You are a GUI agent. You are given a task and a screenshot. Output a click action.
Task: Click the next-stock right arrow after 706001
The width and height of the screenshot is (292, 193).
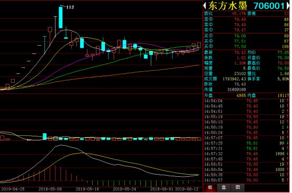click(x=288, y=6)
